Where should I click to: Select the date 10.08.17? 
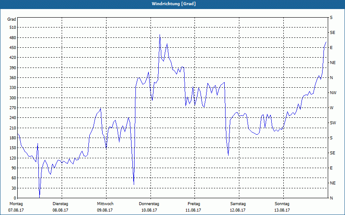(149, 210)
